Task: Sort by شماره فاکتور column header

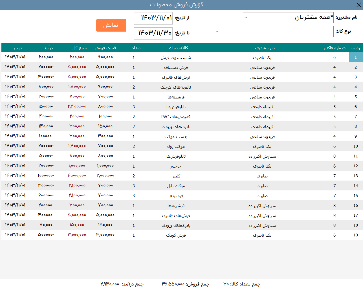Action: click(334, 48)
